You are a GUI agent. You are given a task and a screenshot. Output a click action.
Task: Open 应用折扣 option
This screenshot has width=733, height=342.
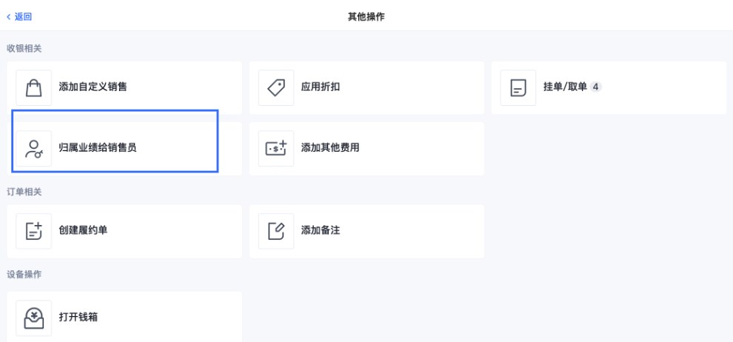tap(320, 87)
